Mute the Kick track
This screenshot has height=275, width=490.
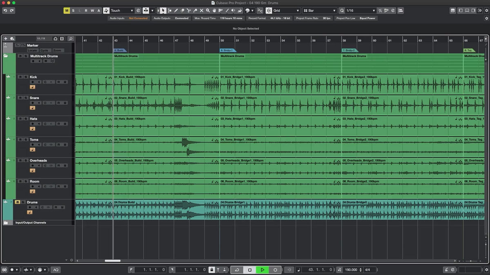(20, 77)
